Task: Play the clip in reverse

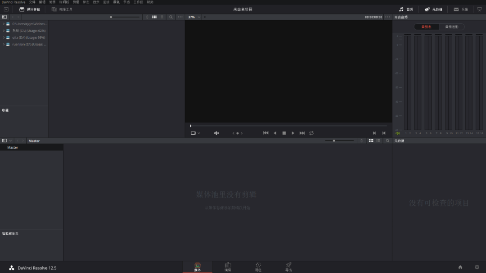Action: [275, 133]
